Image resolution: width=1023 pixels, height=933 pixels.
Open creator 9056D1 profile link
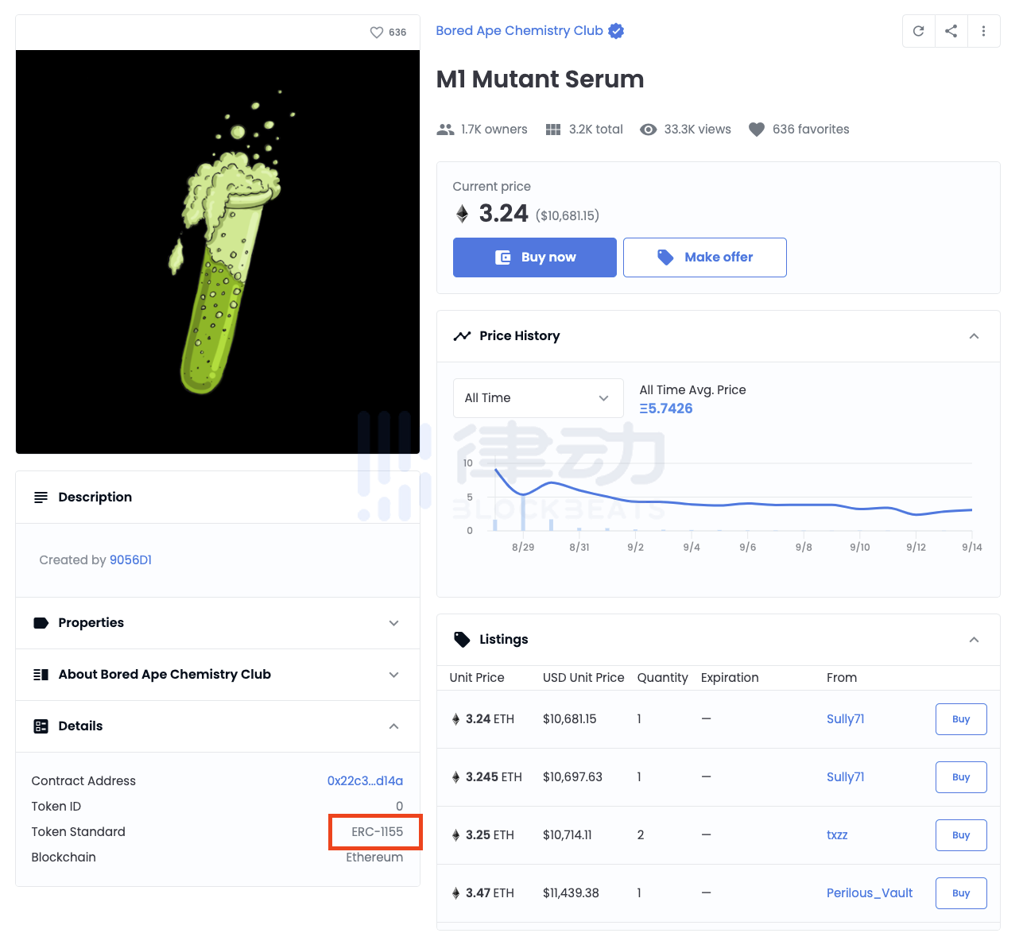click(x=130, y=560)
